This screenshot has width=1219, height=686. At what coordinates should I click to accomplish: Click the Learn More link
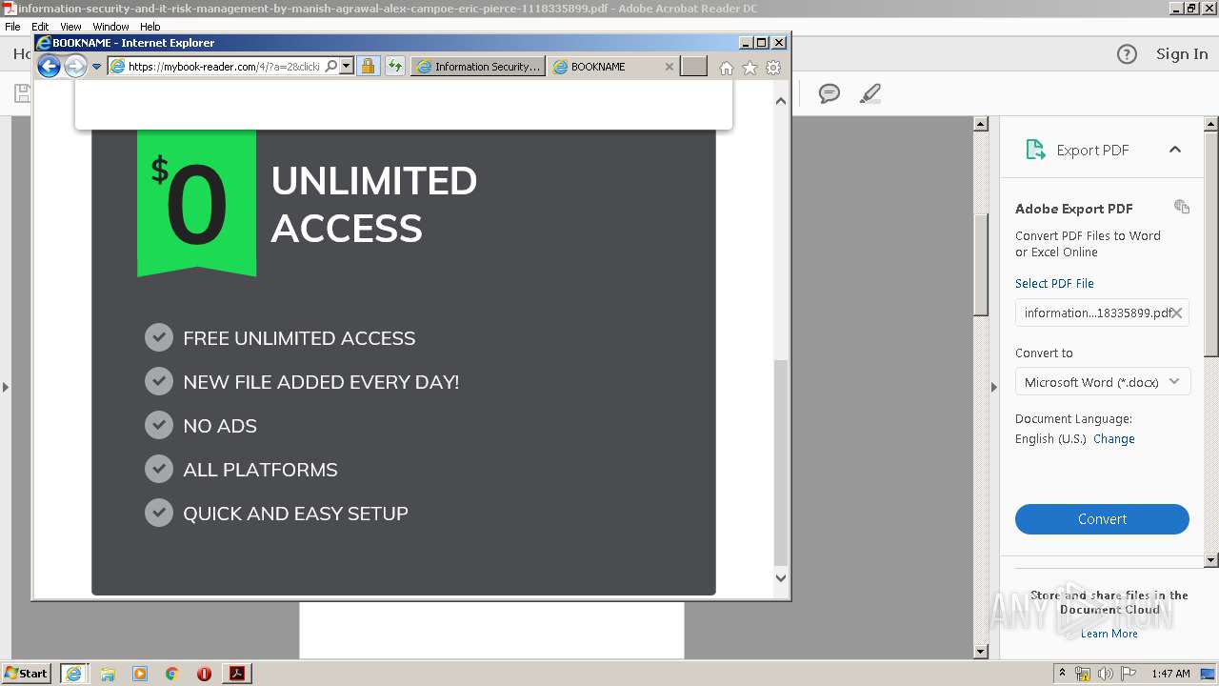click(x=1109, y=634)
